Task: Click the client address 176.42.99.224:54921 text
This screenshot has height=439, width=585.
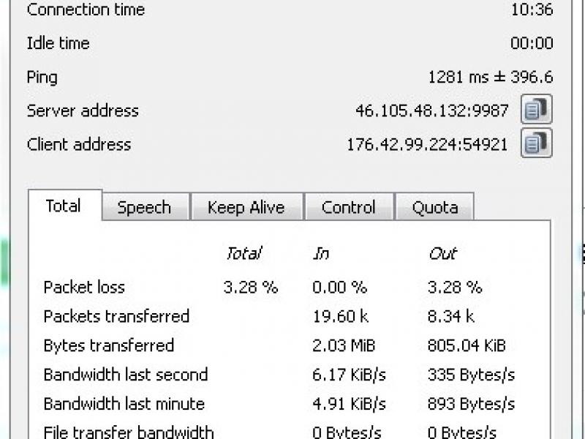Action: [x=427, y=144]
